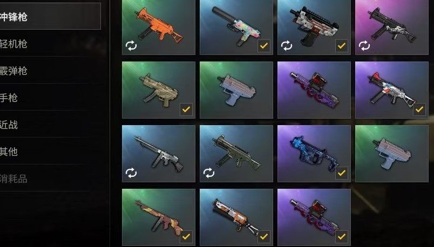Click swap icon on the purple-background UMP skin

pyautogui.click(x=364, y=46)
